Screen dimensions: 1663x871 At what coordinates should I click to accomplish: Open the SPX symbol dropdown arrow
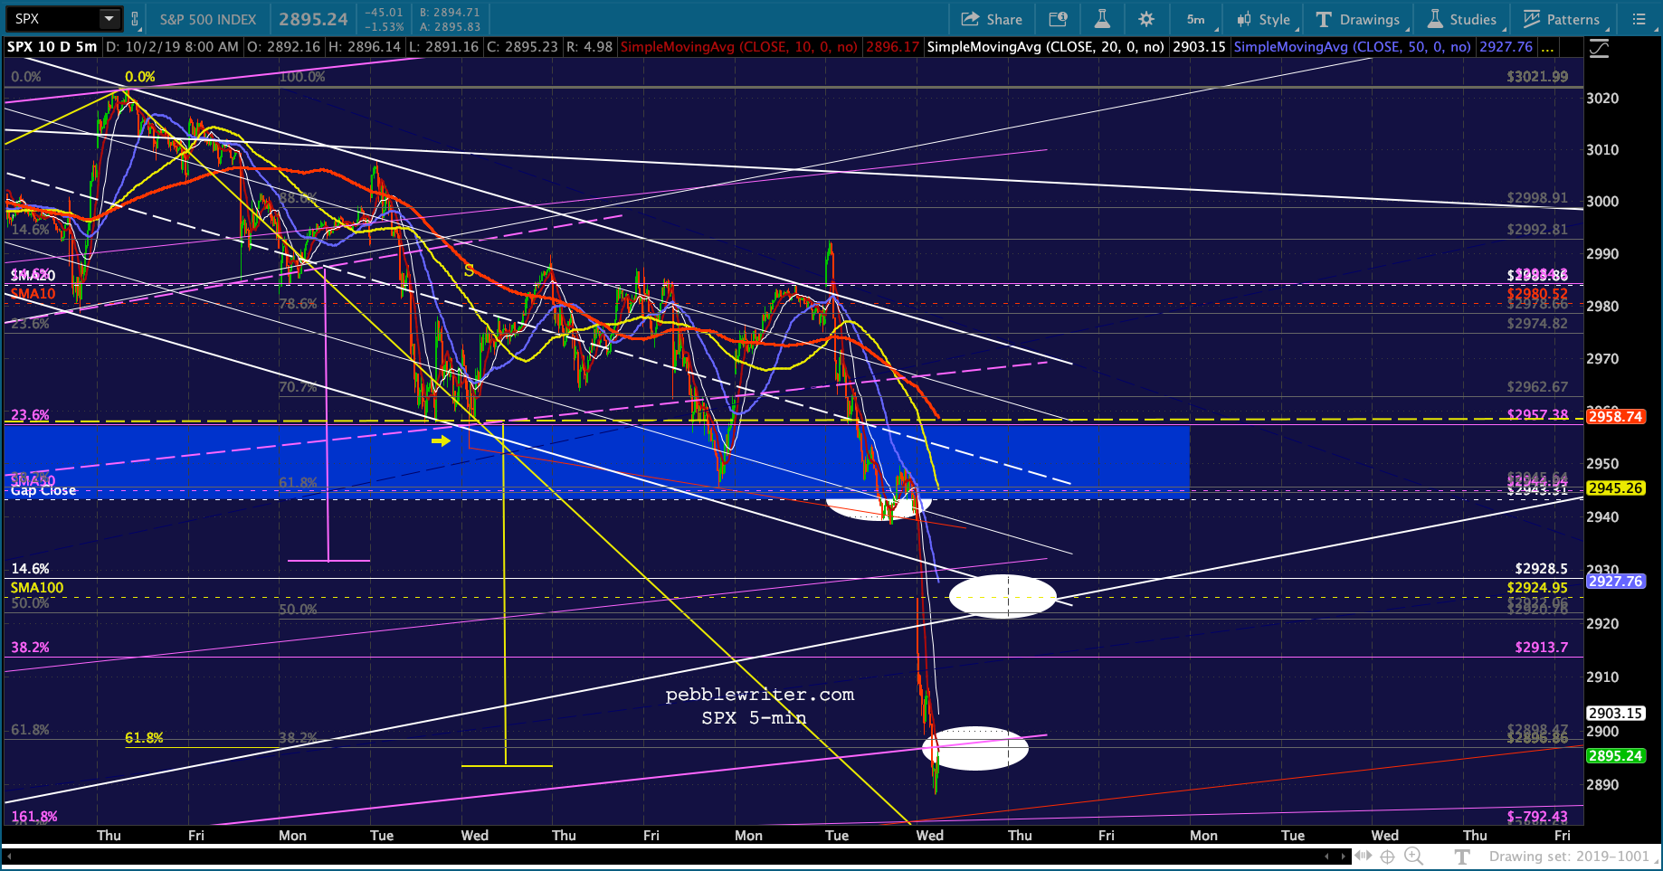[109, 19]
